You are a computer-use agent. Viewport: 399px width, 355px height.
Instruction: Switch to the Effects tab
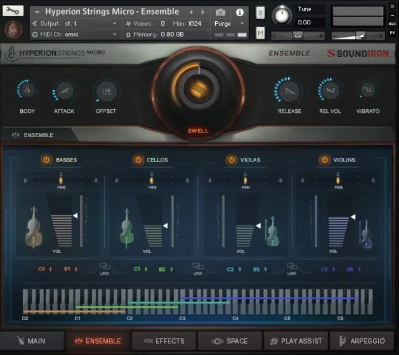click(164, 341)
